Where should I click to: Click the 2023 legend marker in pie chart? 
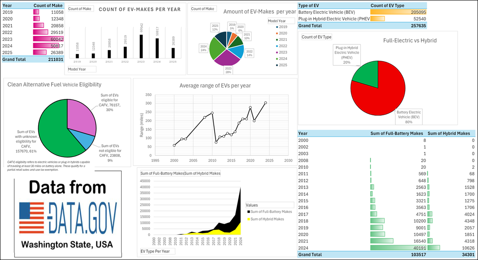(x=272, y=51)
